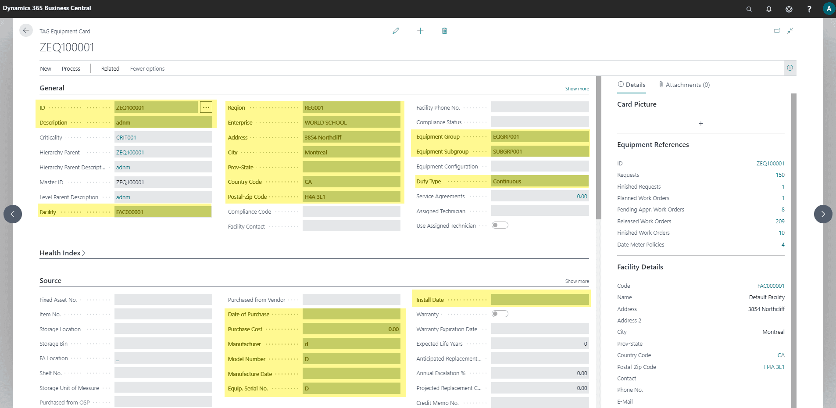This screenshot has width=836, height=408.
Task: Click the Dynamics 365 Business Central title
Action: (x=47, y=8)
